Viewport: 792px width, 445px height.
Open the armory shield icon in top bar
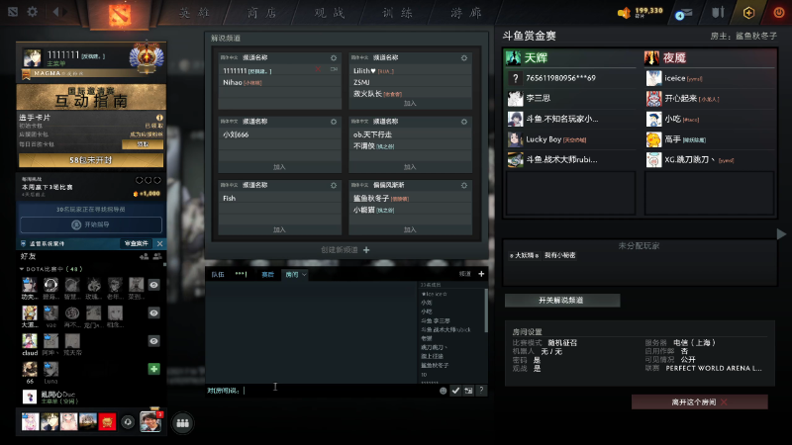[718, 12]
